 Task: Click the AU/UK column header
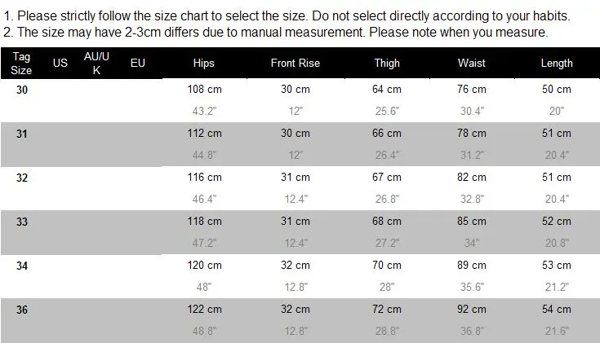[x=97, y=63]
